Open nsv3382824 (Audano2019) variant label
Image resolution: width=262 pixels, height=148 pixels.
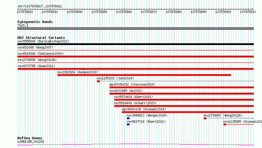77,72
